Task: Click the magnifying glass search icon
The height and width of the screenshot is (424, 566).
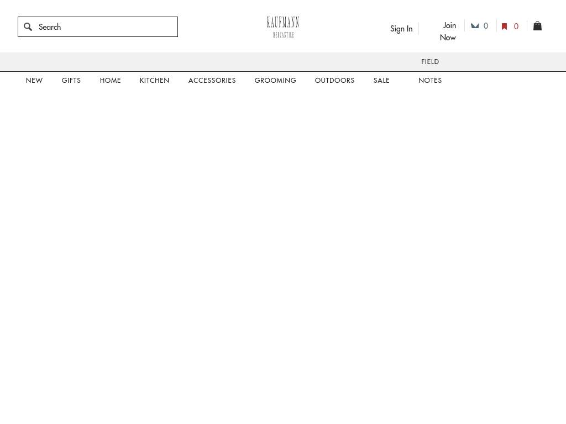Action: [x=28, y=26]
